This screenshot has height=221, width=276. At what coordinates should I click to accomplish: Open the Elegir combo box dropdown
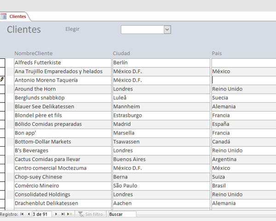pos(167,30)
